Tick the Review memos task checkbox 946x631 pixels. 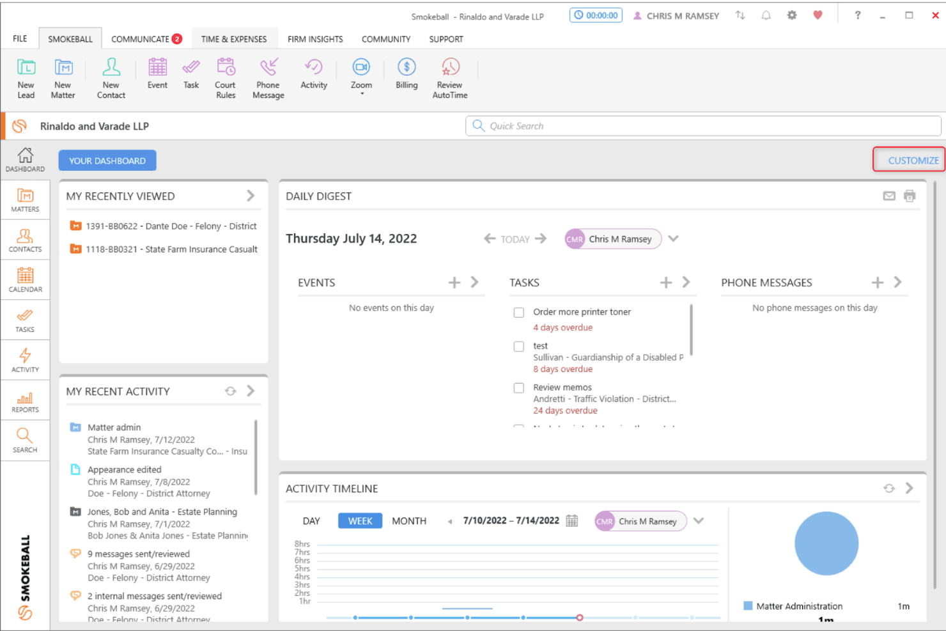(519, 388)
